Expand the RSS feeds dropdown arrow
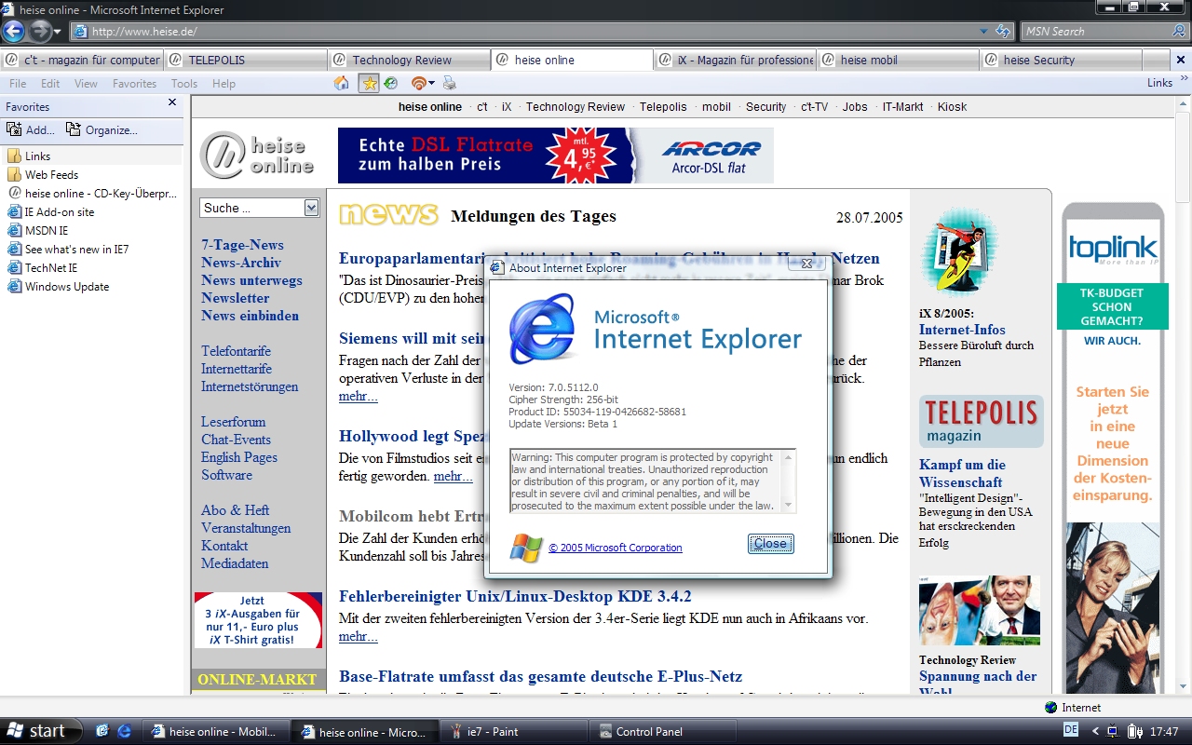The image size is (1192, 745). point(432,84)
